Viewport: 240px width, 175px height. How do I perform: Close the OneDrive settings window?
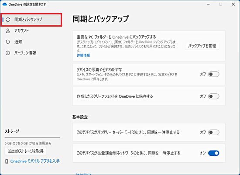click(x=233, y=4)
